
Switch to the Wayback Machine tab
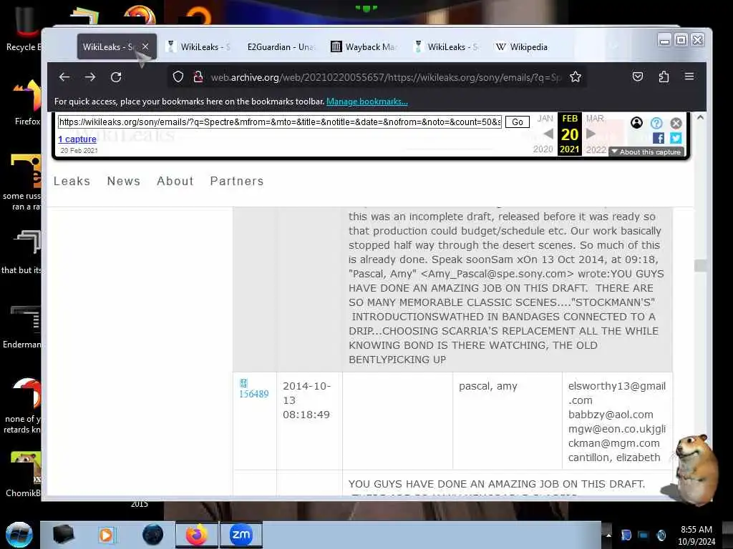point(364,46)
